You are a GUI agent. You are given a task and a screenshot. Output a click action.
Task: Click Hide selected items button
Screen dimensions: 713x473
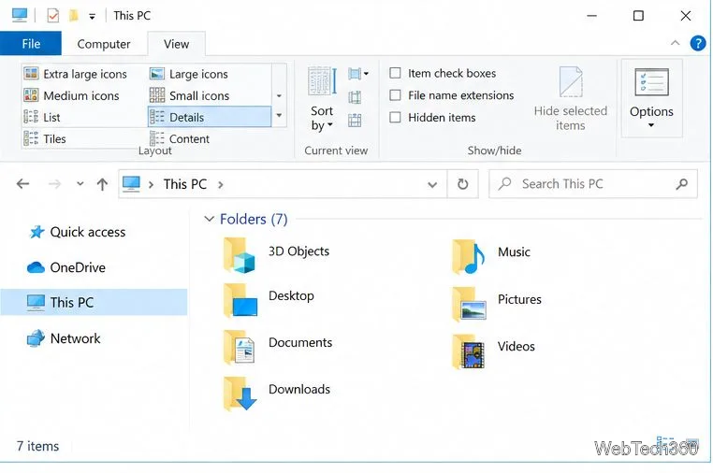point(570,99)
